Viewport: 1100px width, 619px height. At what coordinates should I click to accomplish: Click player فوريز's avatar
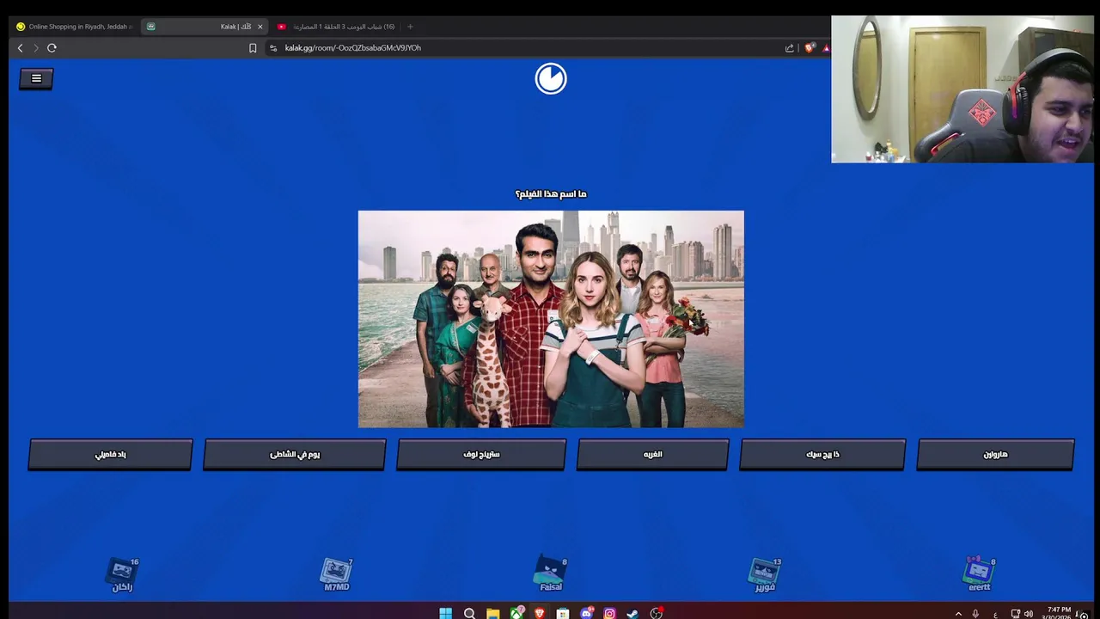tap(764, 570)
